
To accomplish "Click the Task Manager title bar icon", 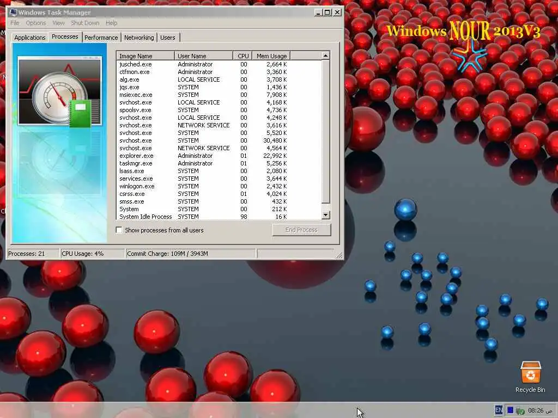I will (13, 13).
